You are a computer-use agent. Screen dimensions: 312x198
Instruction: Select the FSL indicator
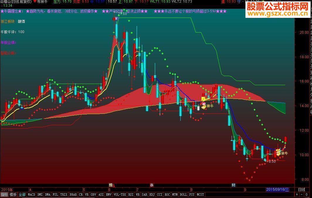pos(55,194)
